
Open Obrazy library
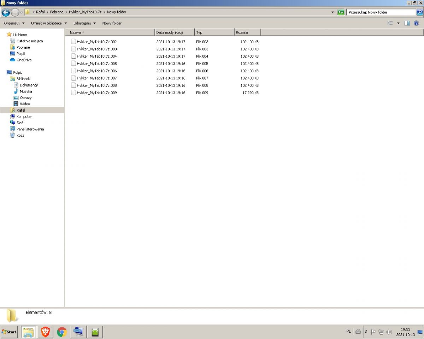pos(25,98)
